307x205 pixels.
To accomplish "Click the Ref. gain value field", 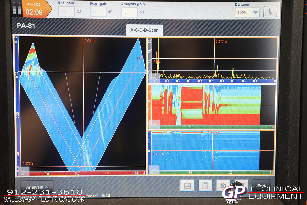I will [66, 12].
